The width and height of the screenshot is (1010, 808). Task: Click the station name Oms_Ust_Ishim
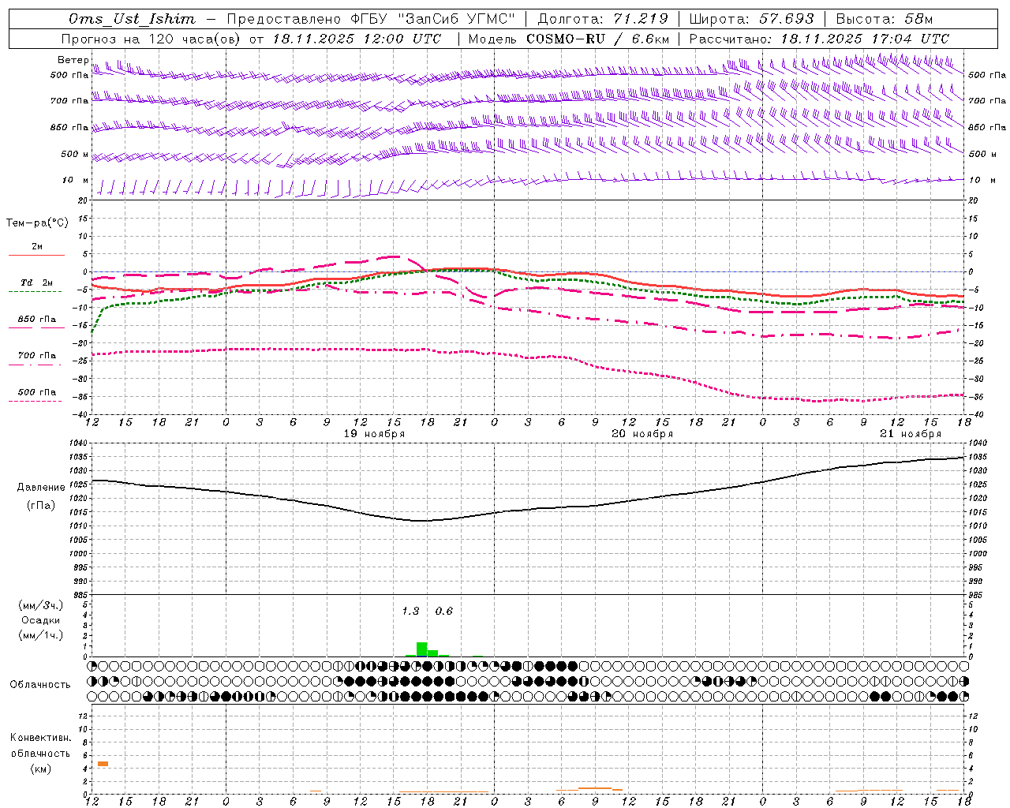click(x=132, y=19)
